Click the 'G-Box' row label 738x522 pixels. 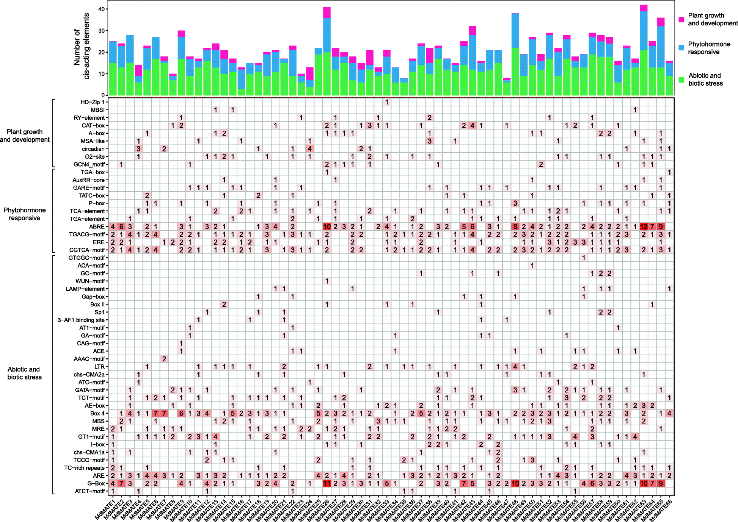96,483
